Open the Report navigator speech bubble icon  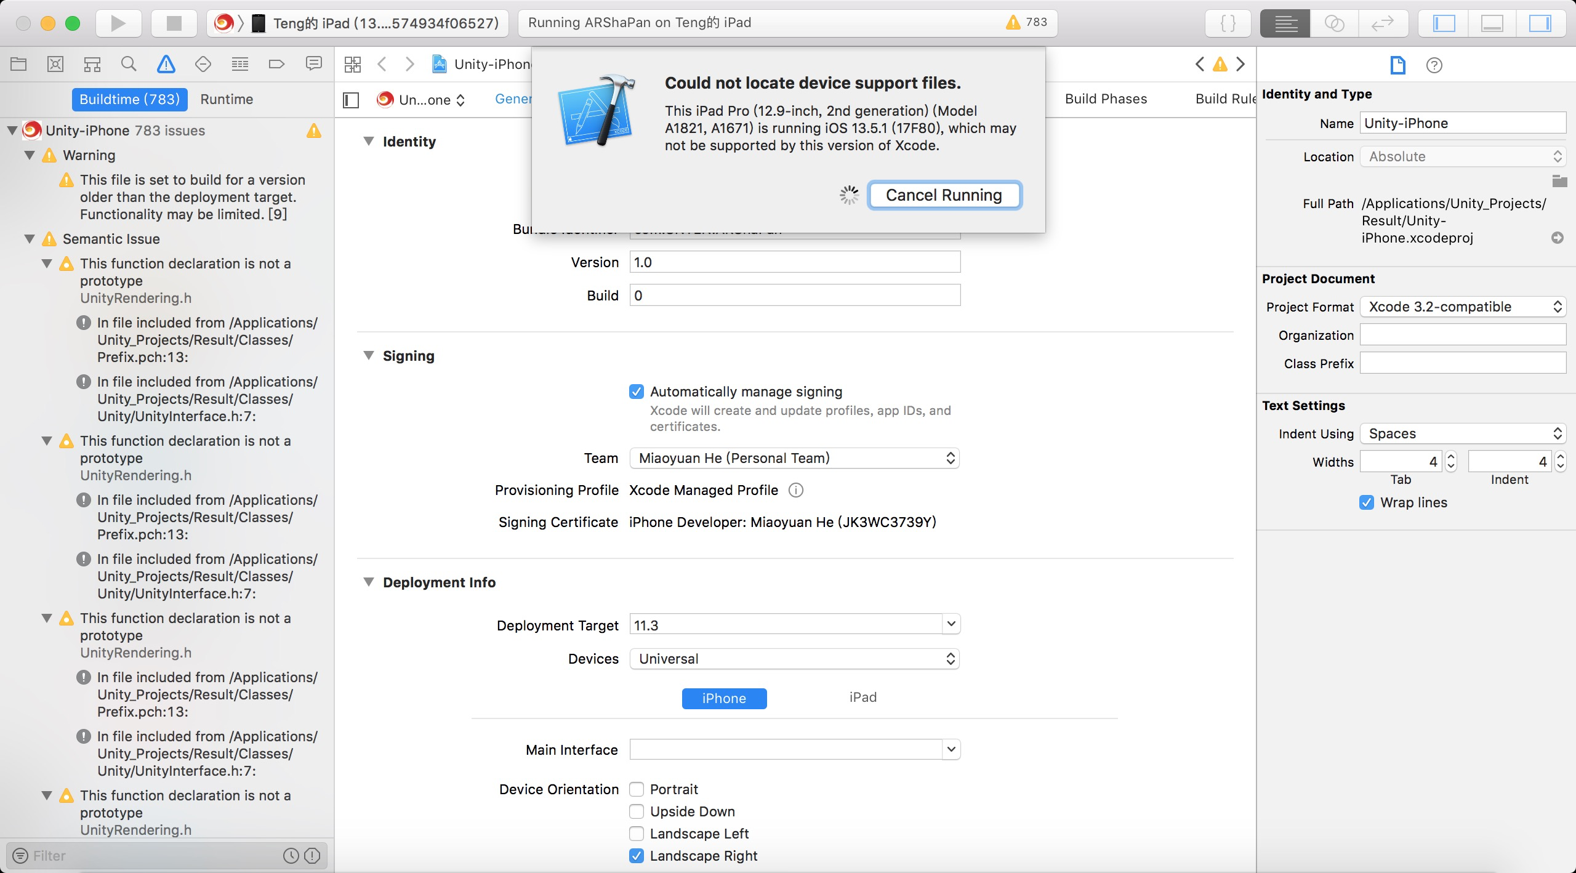click(x=313, y=64)
